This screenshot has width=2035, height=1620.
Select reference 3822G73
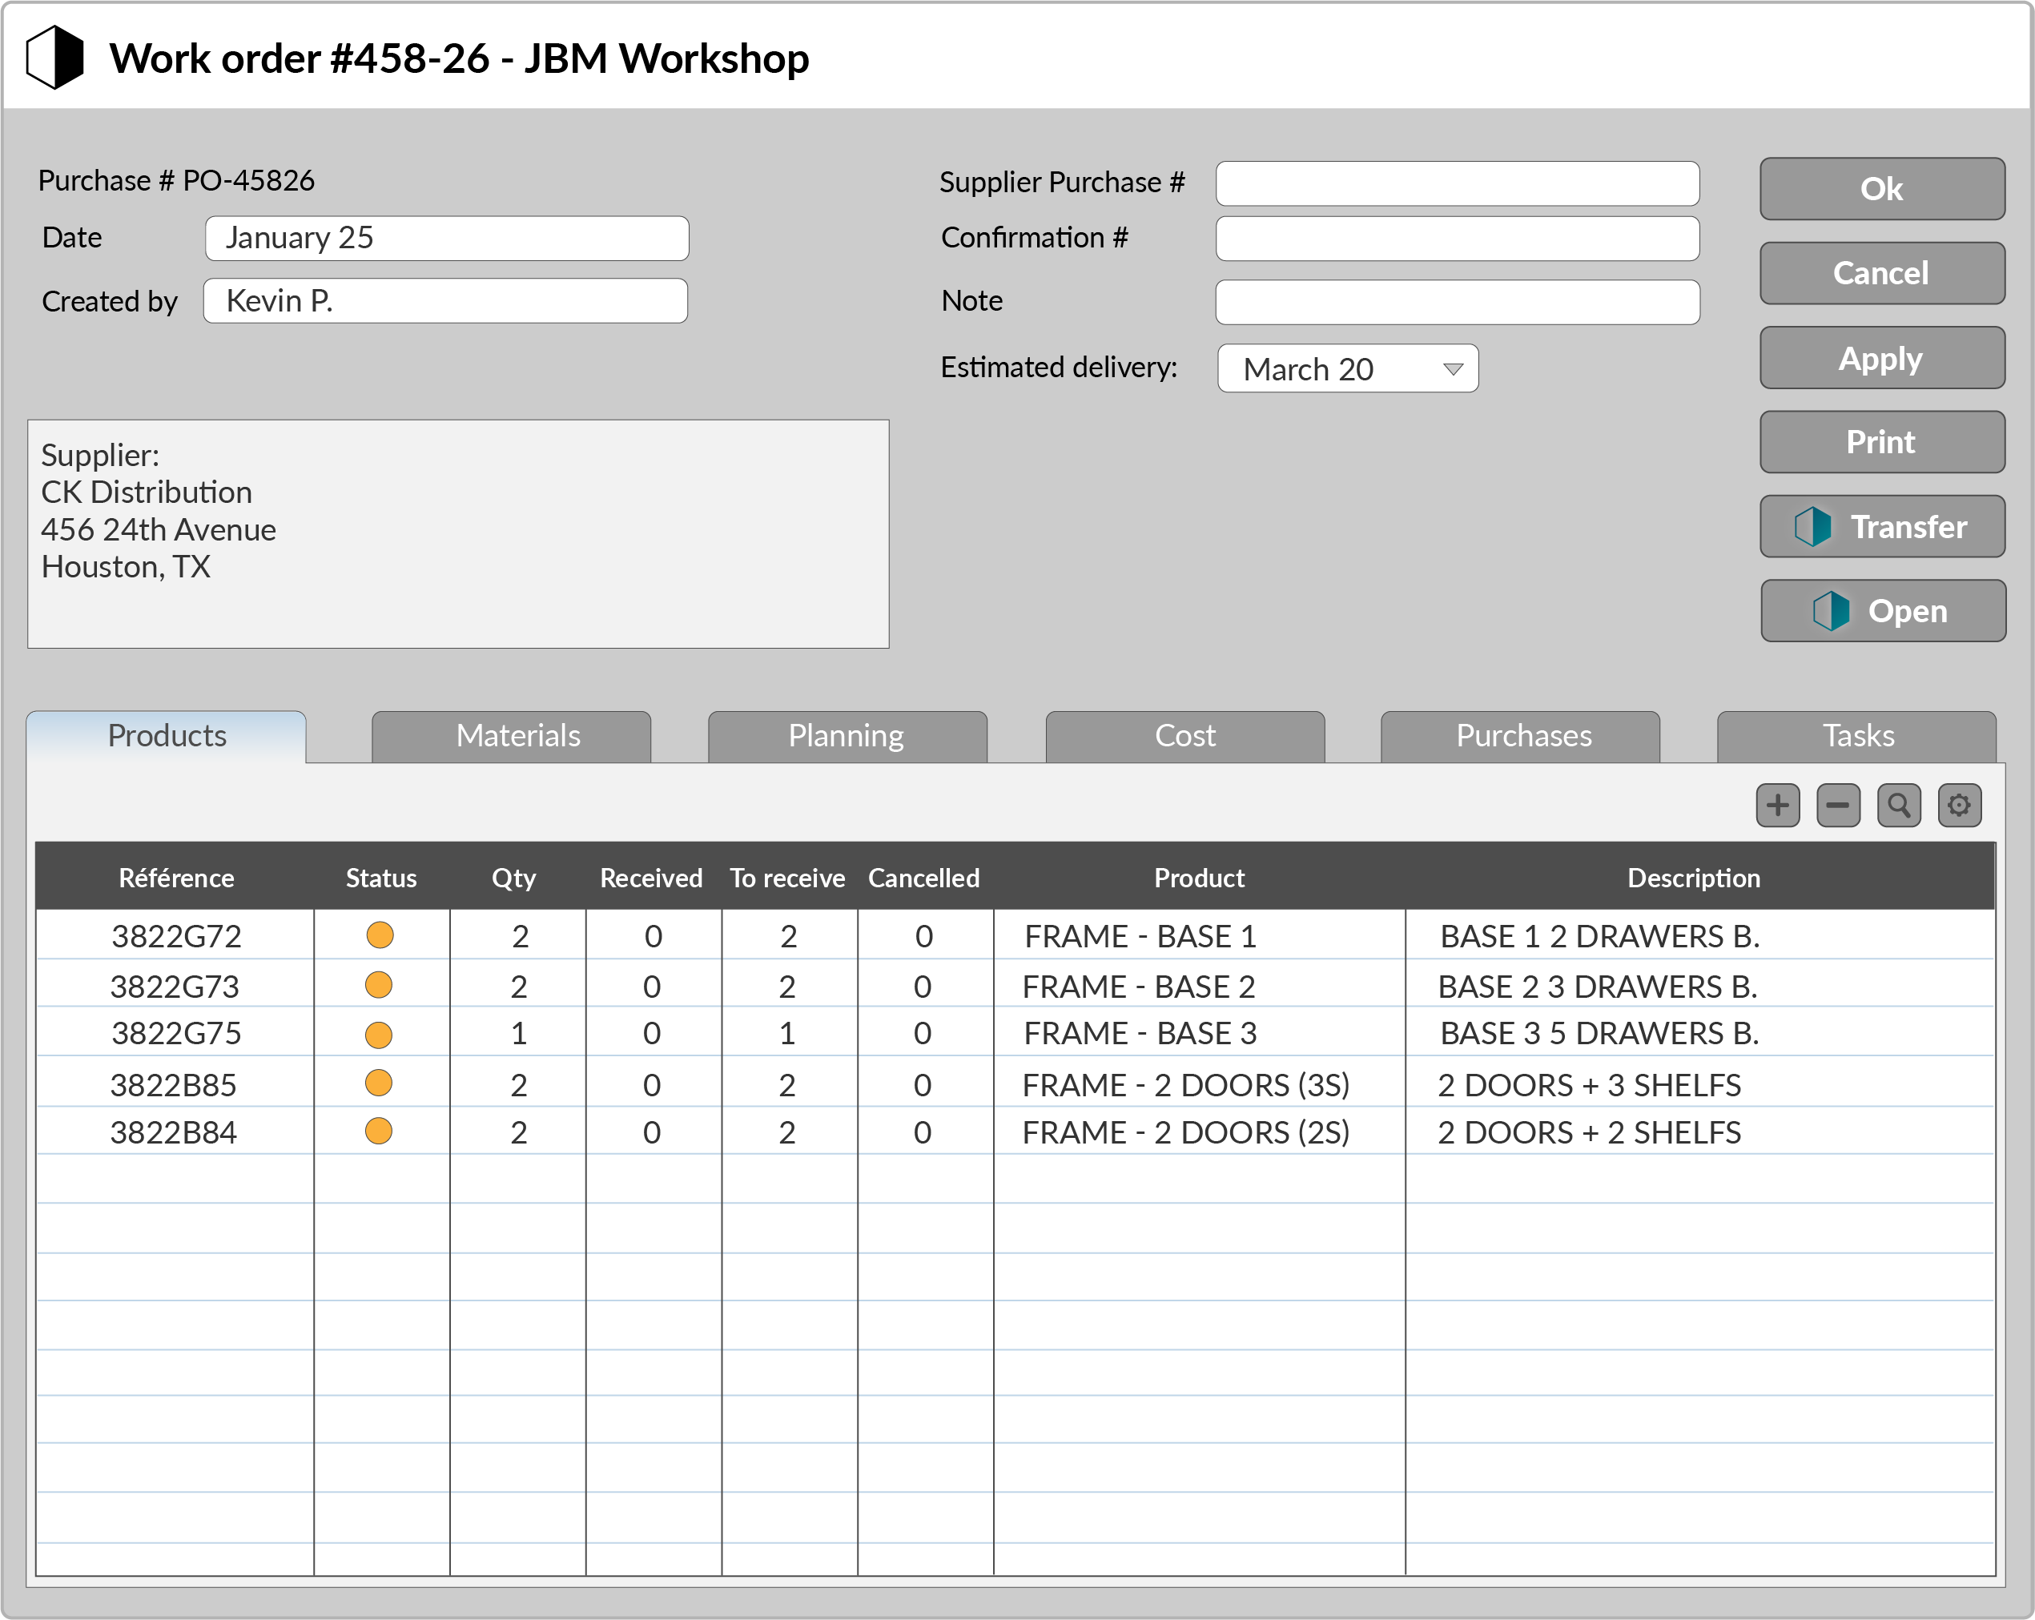pos(175,987)
